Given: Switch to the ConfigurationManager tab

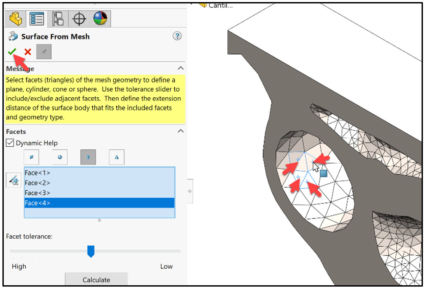Looking at the screenshot, I should click(x=58, y=19).
